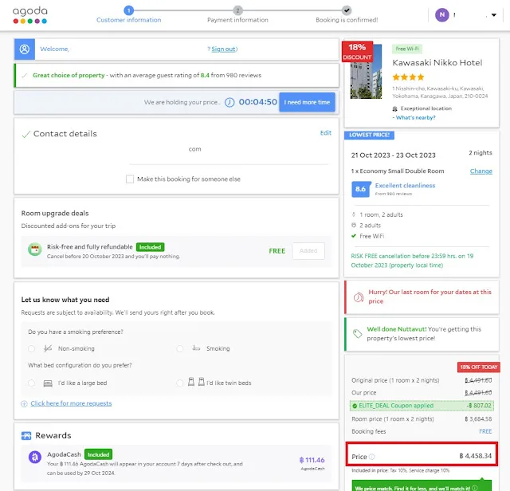Click the Contact details checkmark icon
Screen dimensions: 510x491
tap(26, 134)
